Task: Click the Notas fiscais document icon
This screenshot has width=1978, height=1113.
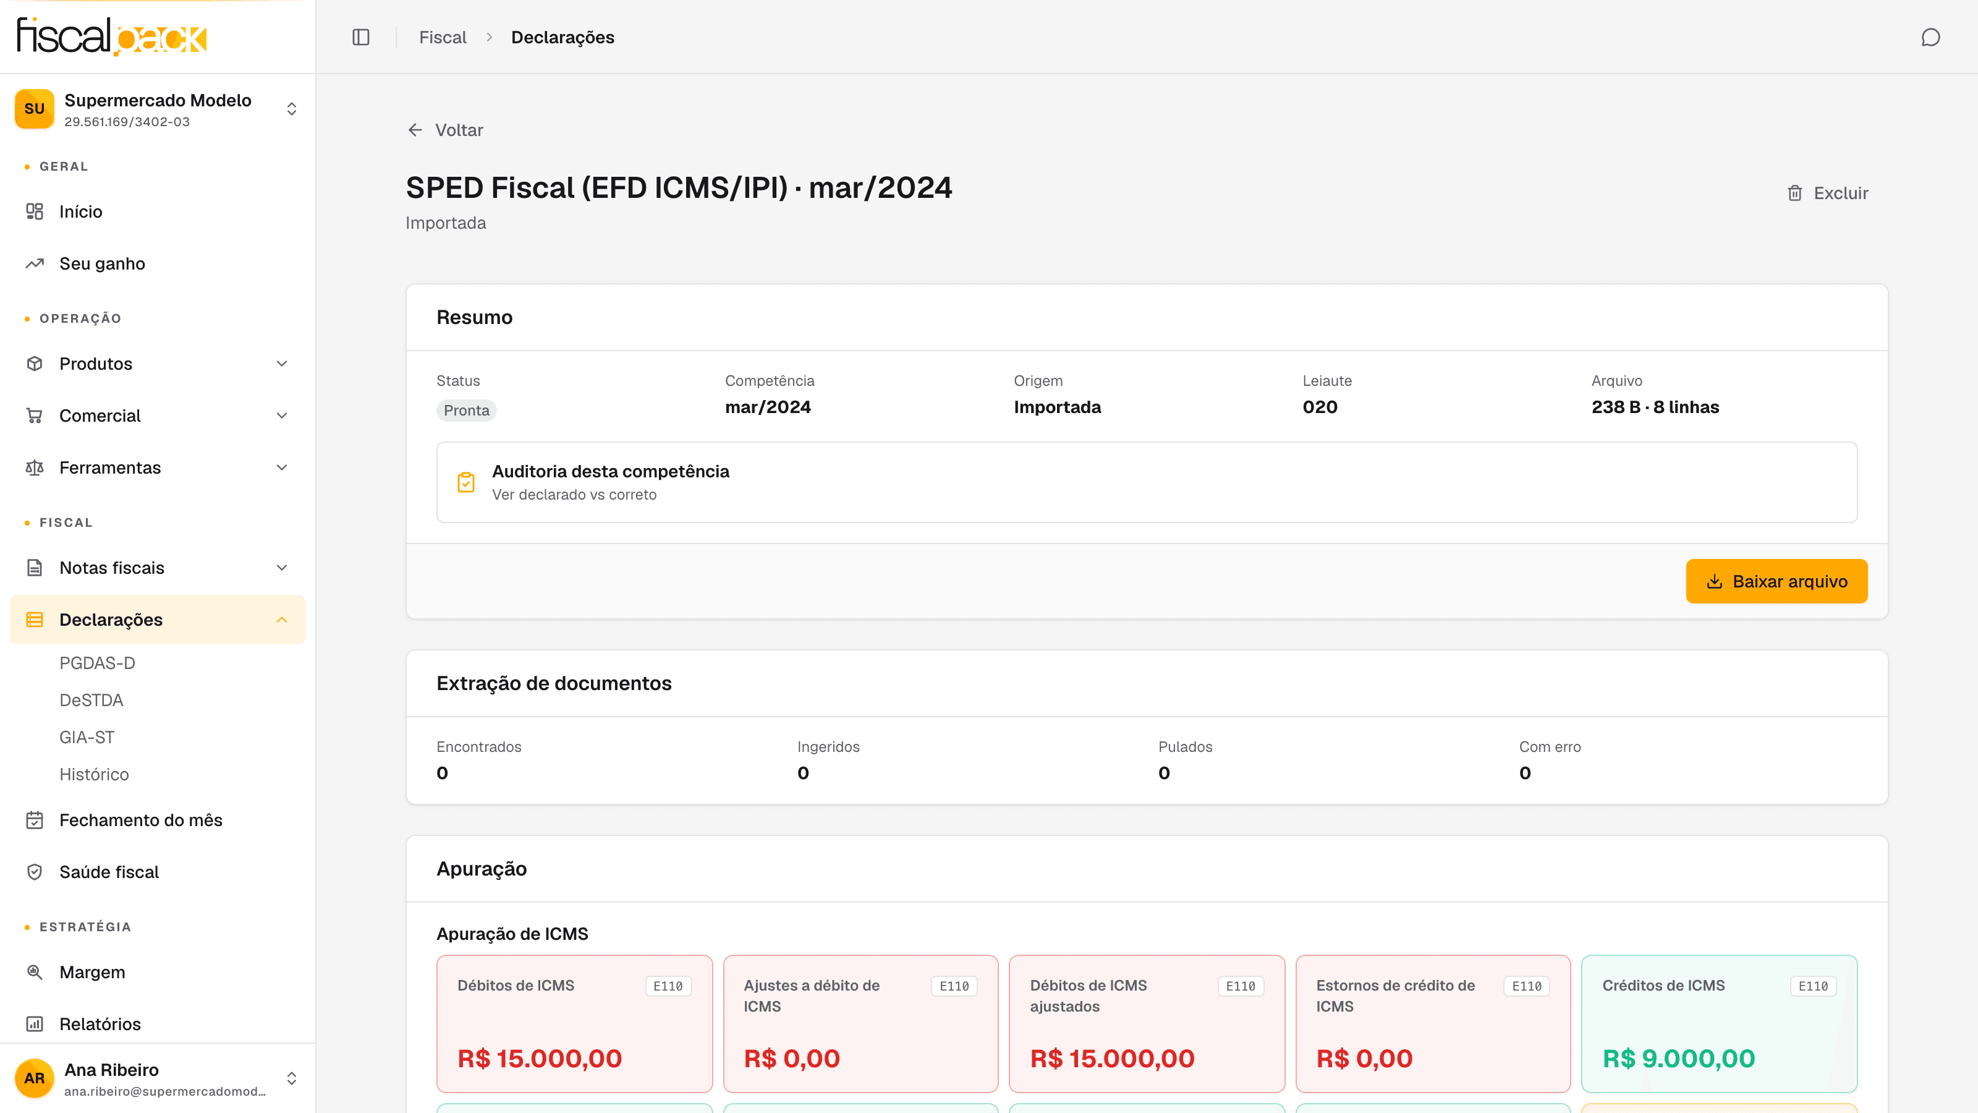Action: tap(35, 568)
